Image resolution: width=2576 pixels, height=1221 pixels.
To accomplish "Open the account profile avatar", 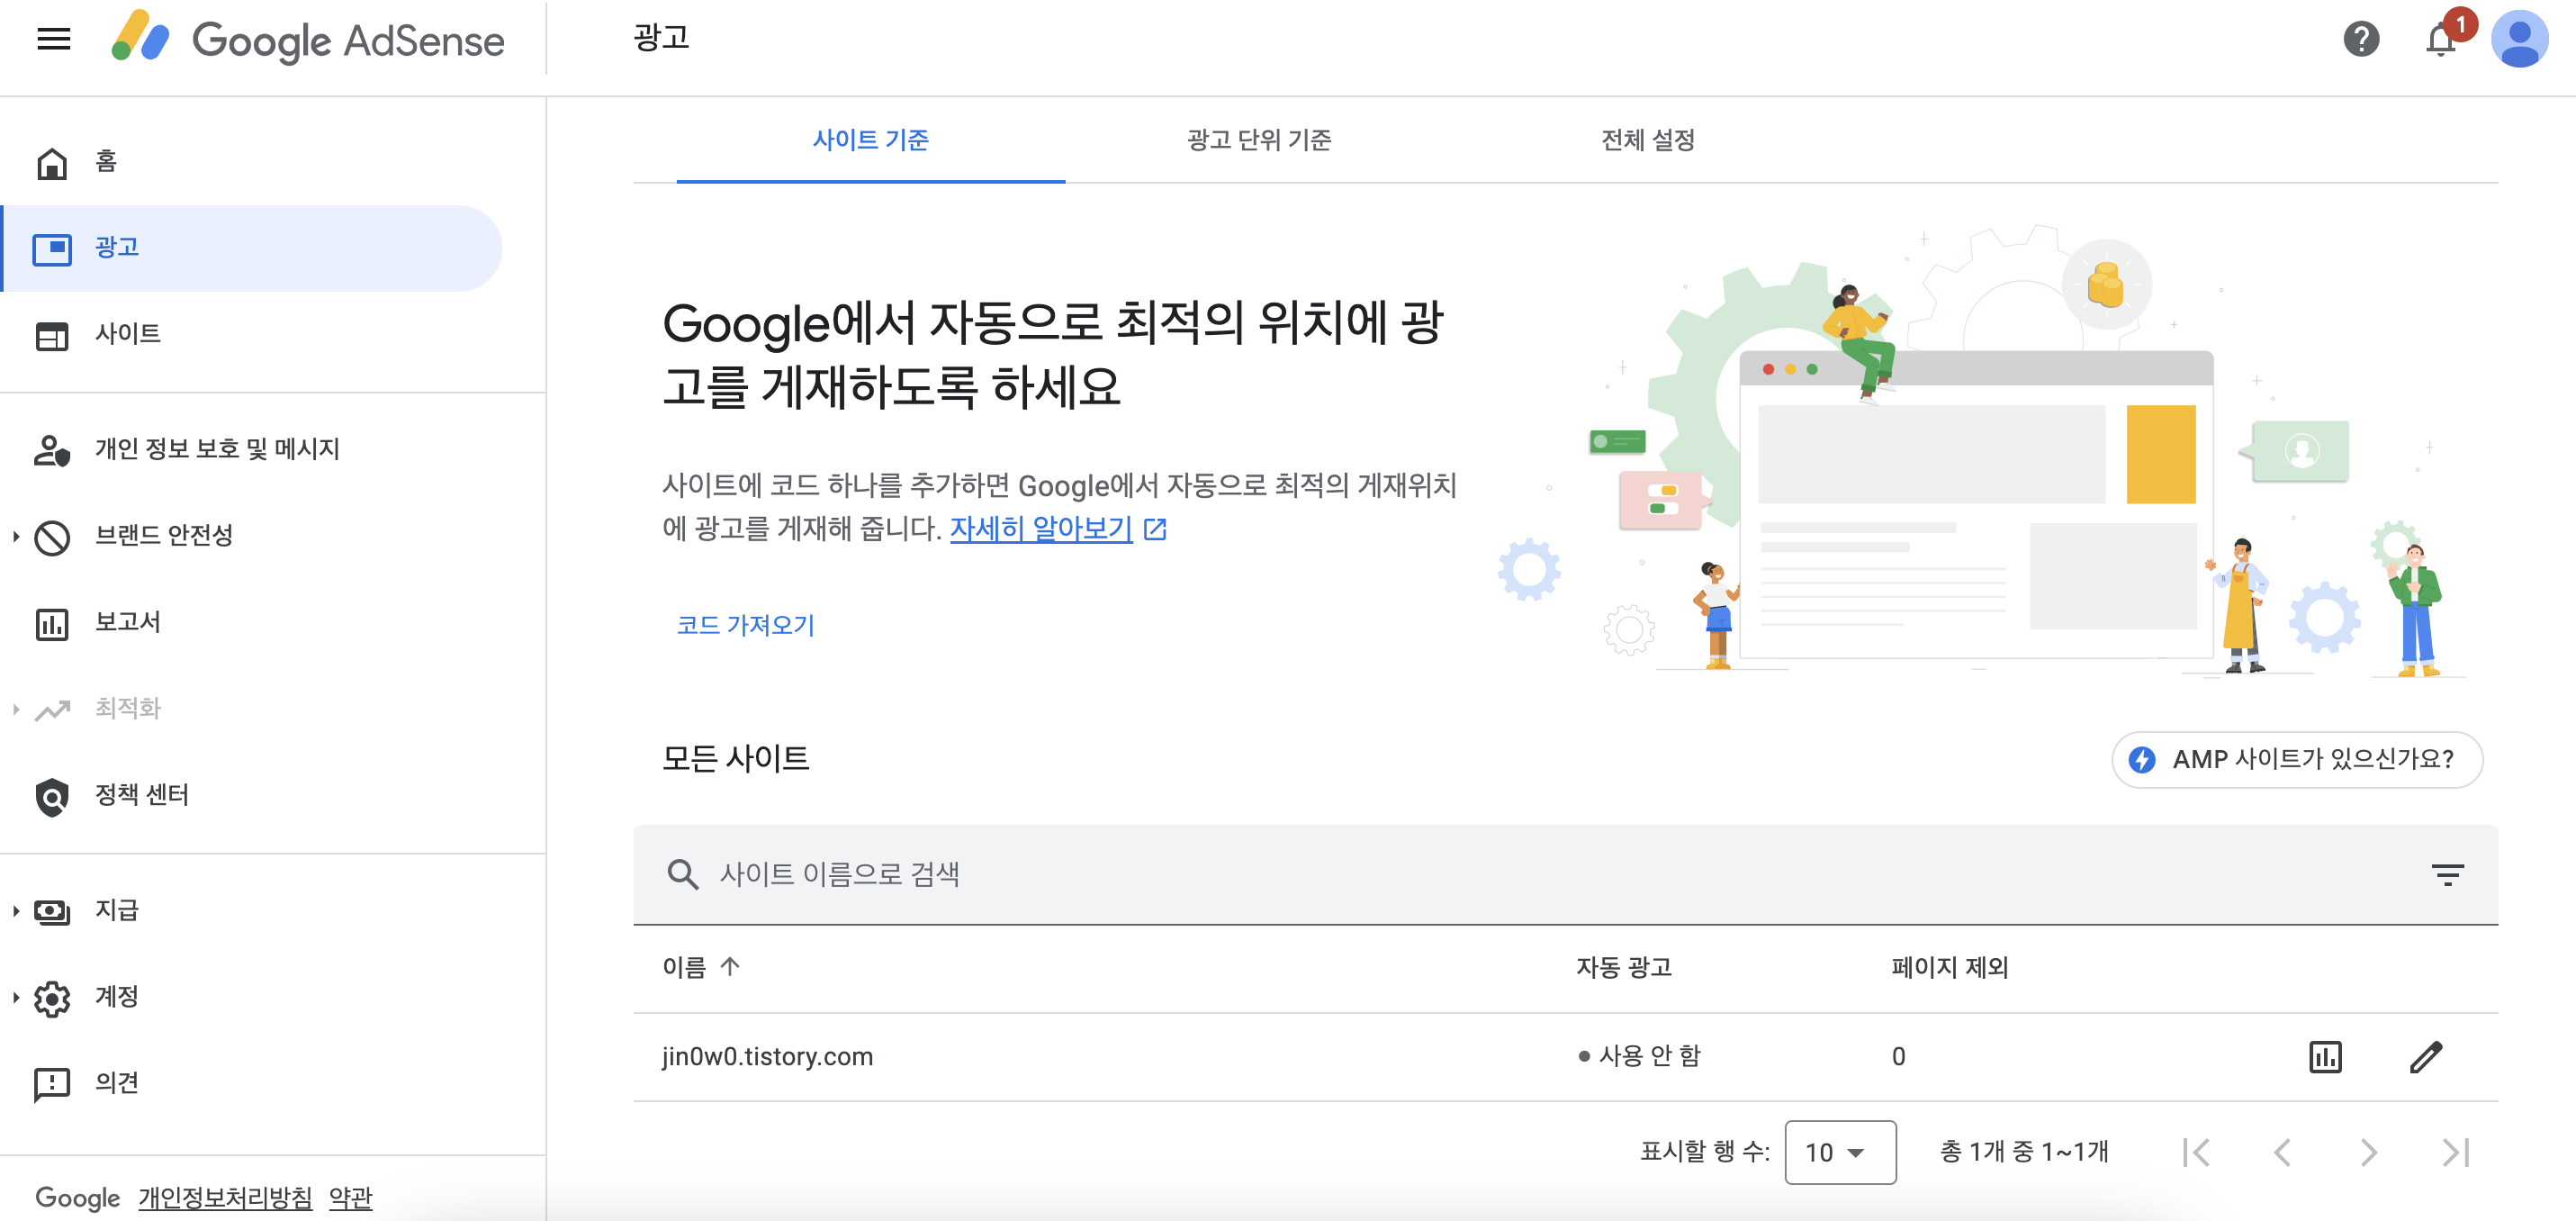I will [x=2518, y=39].
